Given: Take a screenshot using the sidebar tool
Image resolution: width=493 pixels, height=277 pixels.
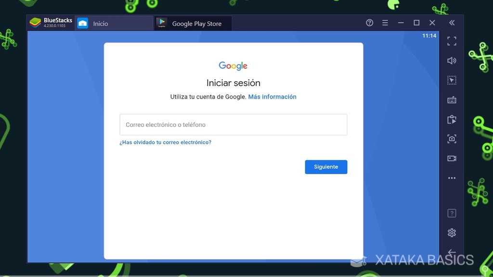Looking at the screenshot, I should coord(452,138).
